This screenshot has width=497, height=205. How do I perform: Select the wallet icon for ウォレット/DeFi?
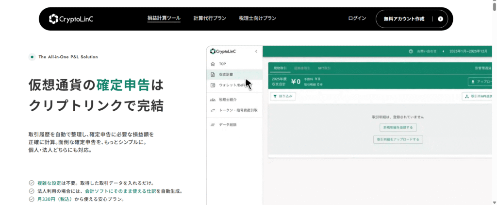(x=213, y=85)
